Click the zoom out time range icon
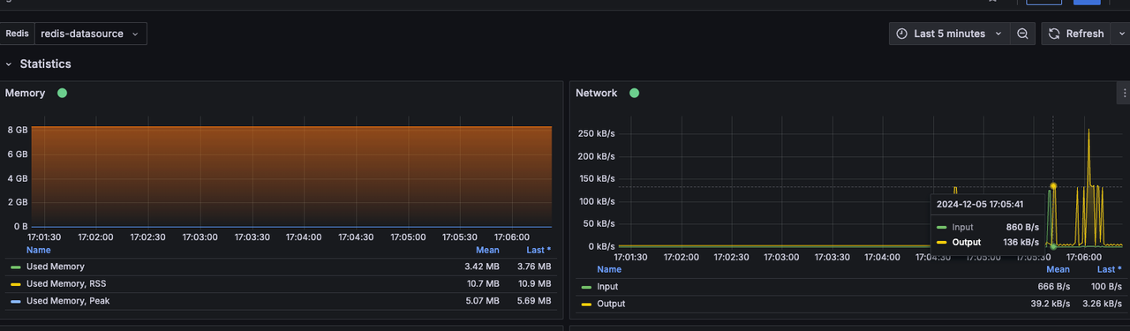The width and height of the screenshot is (1130, 331). point(1022,34)
